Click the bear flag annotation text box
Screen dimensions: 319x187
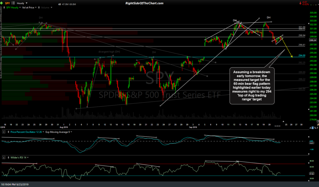tap(252, 86)
